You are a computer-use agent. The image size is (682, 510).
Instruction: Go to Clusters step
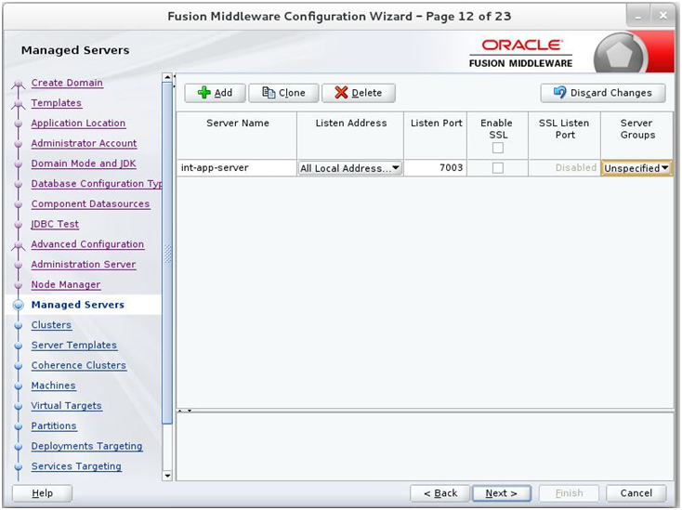coord(51,325)
